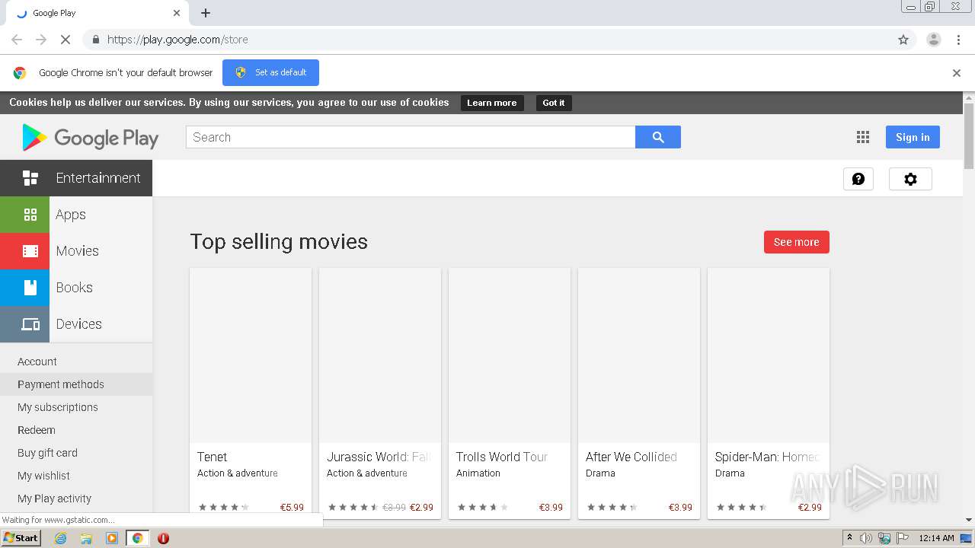Click the Google Play logo

(91, 138)
